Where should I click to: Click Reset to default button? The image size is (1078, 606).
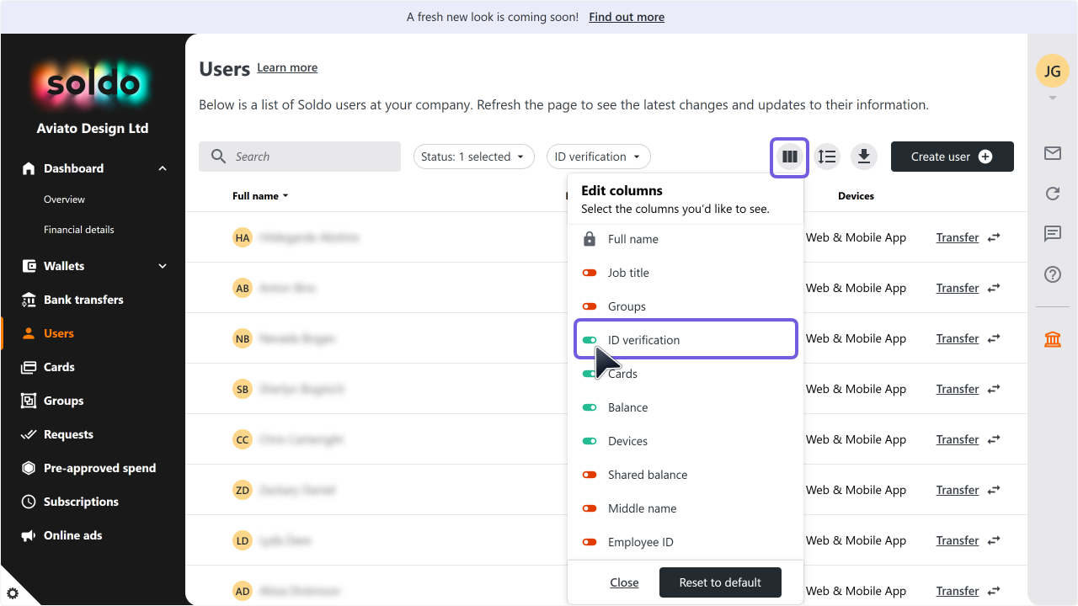(720, 582)
